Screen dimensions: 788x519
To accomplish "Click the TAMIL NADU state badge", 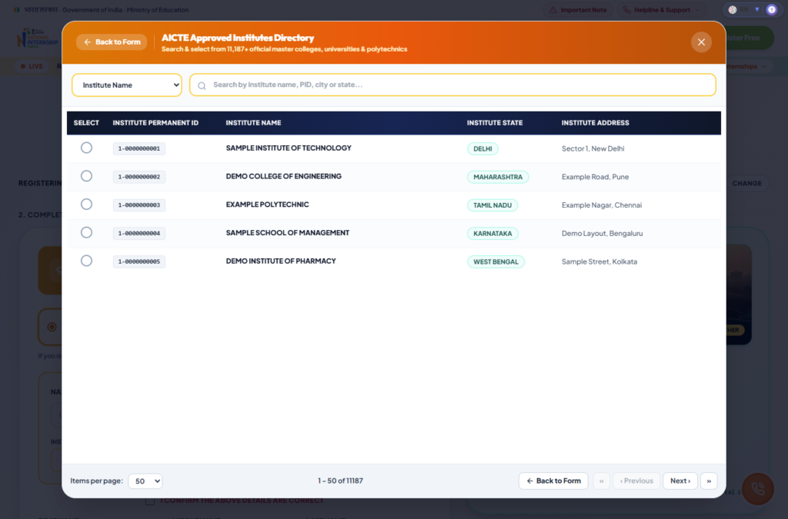I will click(492, 205).
